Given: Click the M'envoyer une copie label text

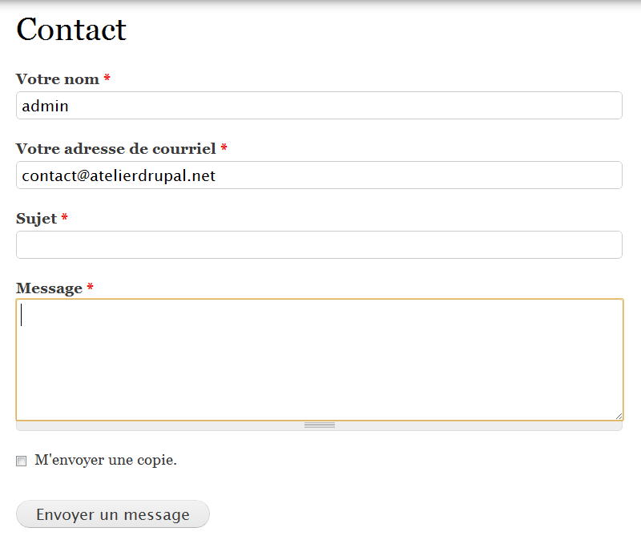Looking at the screenshot, I should pos(106,461).
